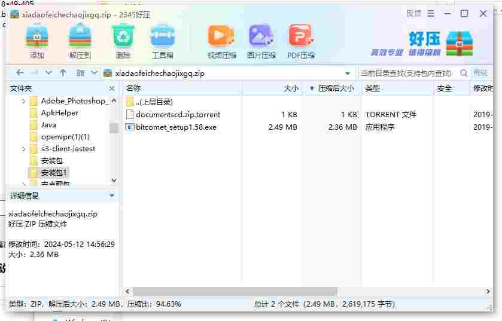Viewport: 502px width, 321px height.
Task: Sort by 名称 column header
Action: click(182, 88)
